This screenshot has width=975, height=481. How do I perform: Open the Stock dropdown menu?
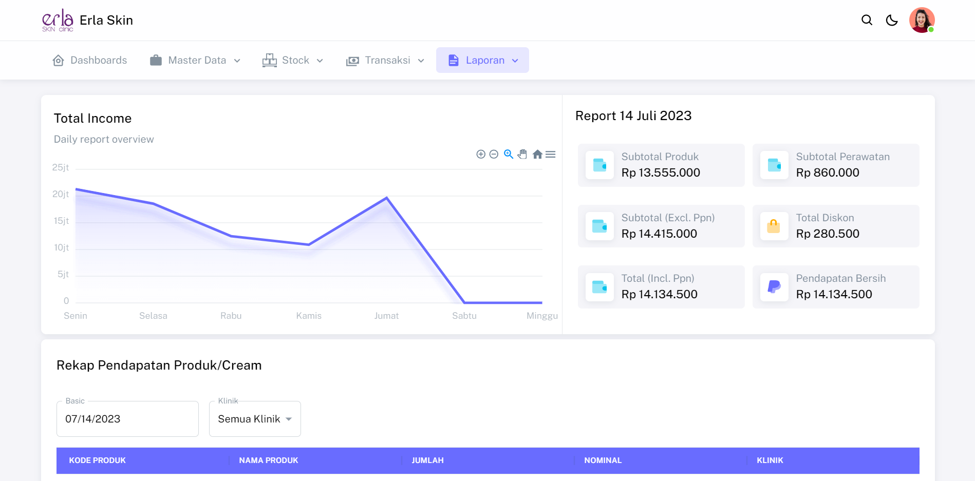[293, 60]
